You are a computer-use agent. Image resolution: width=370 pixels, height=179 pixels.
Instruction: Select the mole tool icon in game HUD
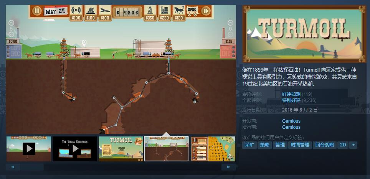[x=91, y=10]
